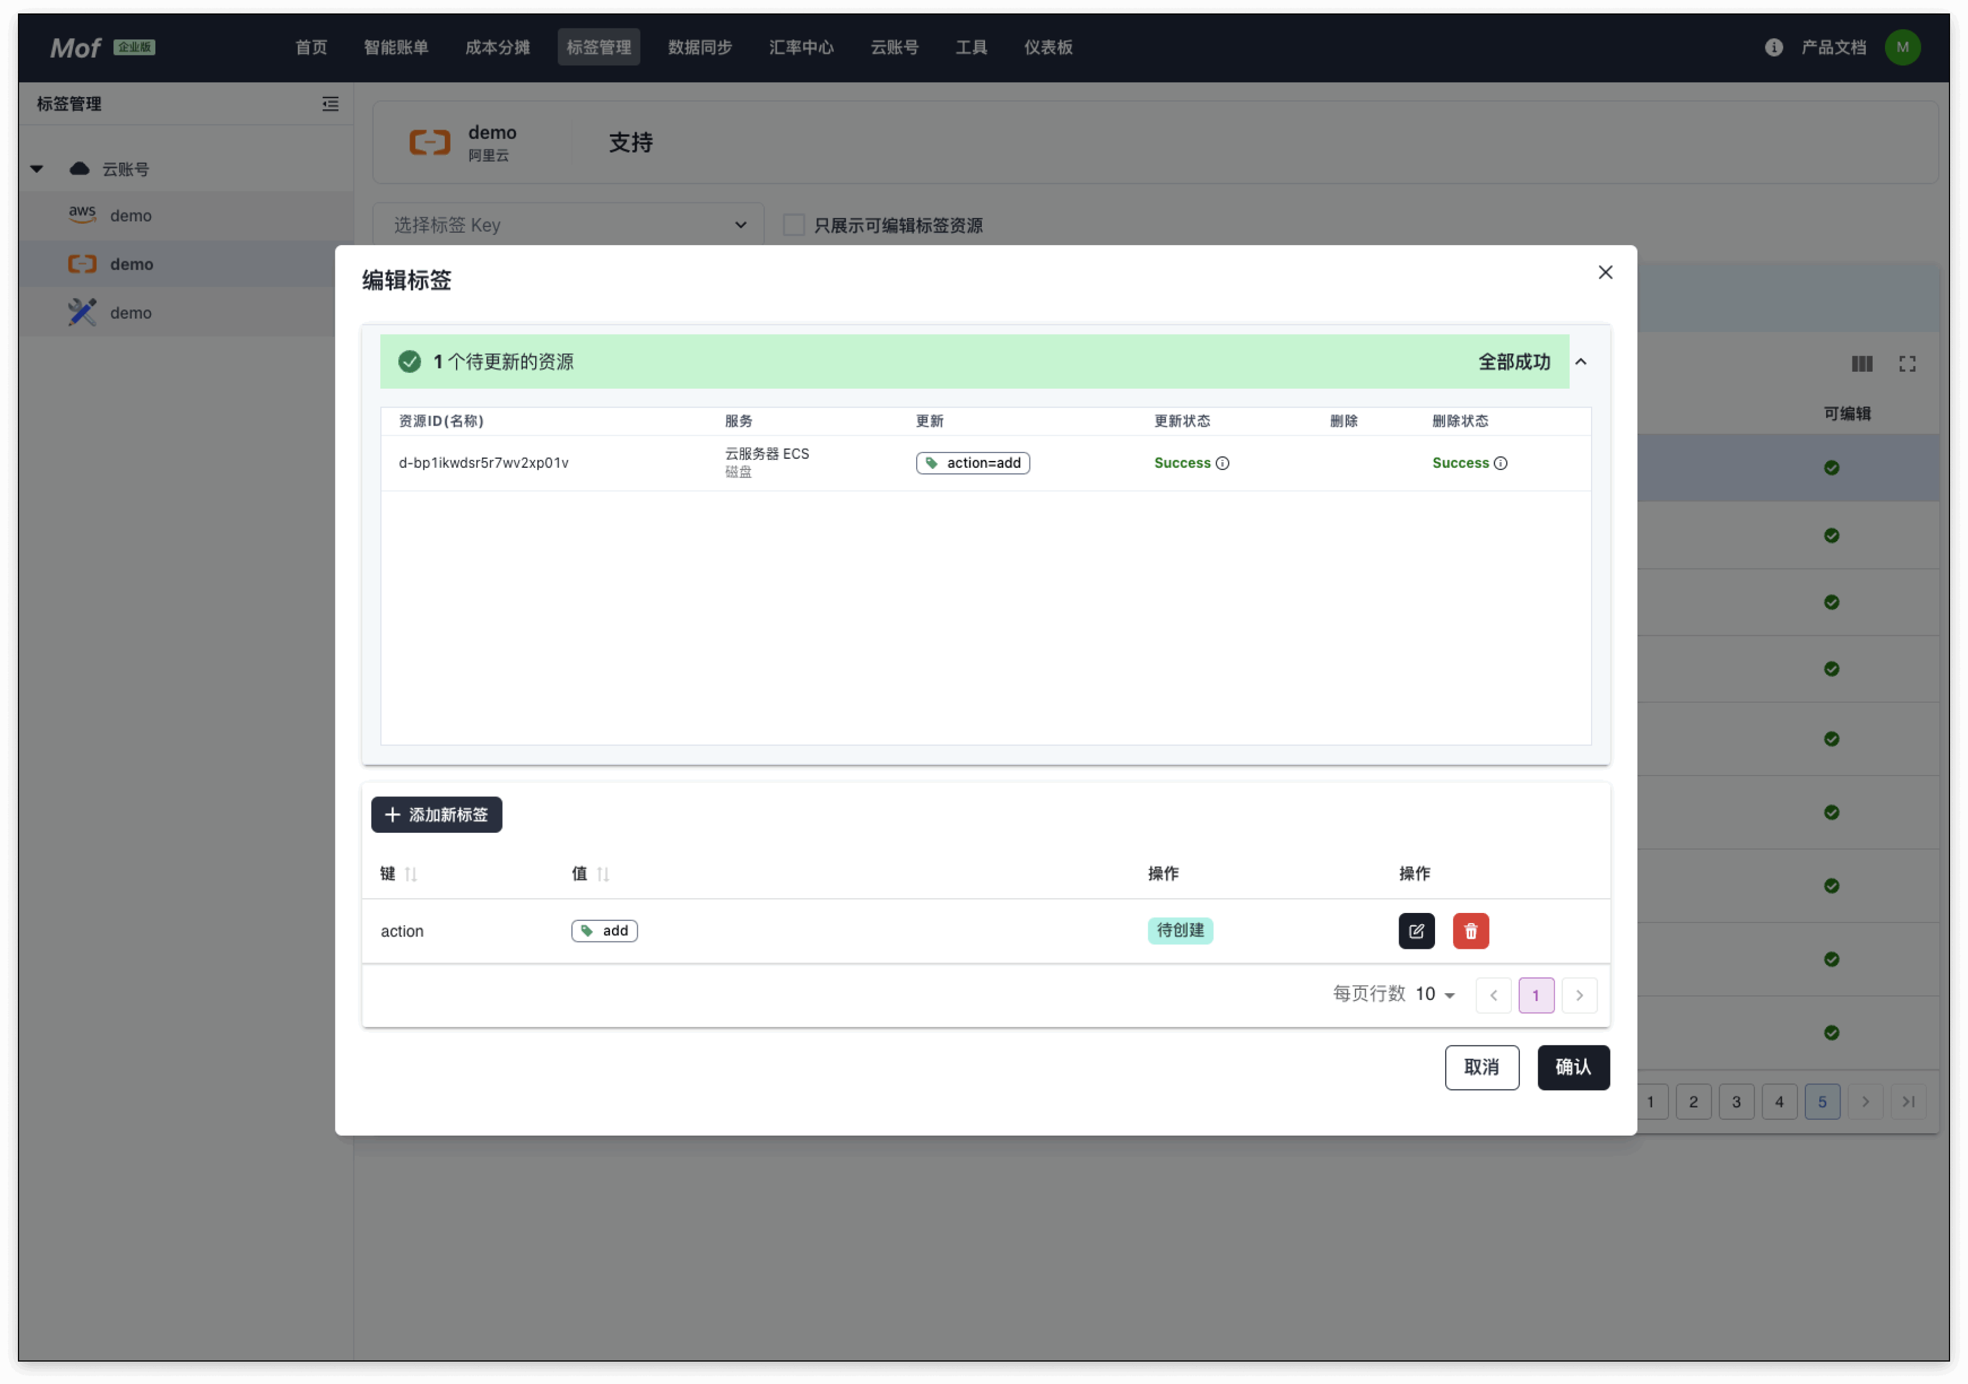Click resource ID d-bp1ikwdsr5r7wv2xp01v
The image size is (1968, 1384).
pyautogui.click(x=484, y=463)
